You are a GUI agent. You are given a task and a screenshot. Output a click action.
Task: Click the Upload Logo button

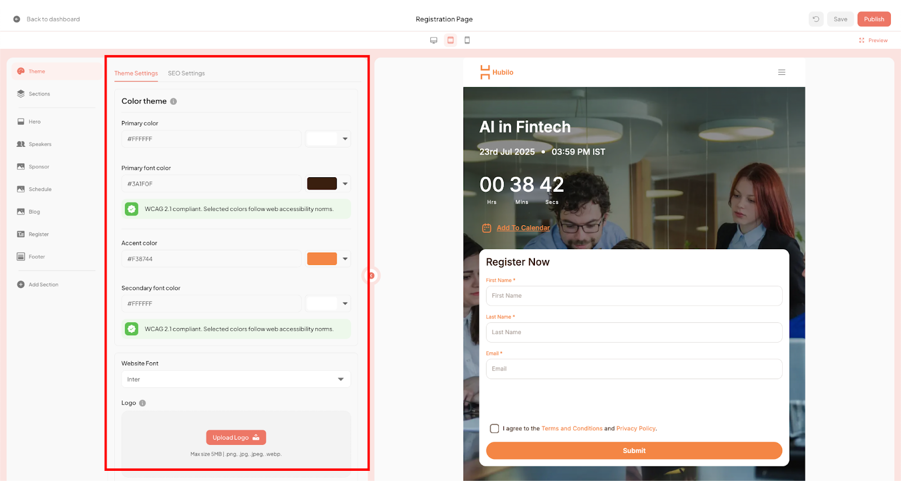tap(236, 438)
